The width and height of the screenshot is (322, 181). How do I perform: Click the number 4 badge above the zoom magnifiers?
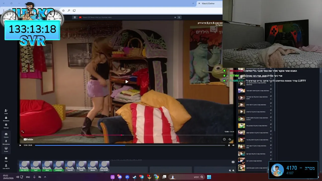tap(233, 162)
